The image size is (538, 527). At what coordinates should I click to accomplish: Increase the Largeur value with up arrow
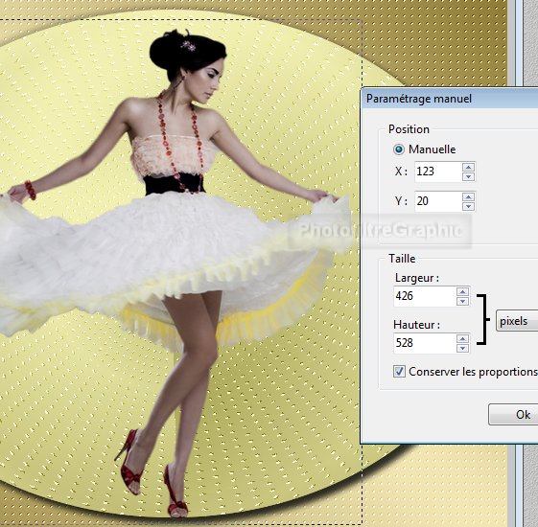pyautogui.click(x=462, y=292)
